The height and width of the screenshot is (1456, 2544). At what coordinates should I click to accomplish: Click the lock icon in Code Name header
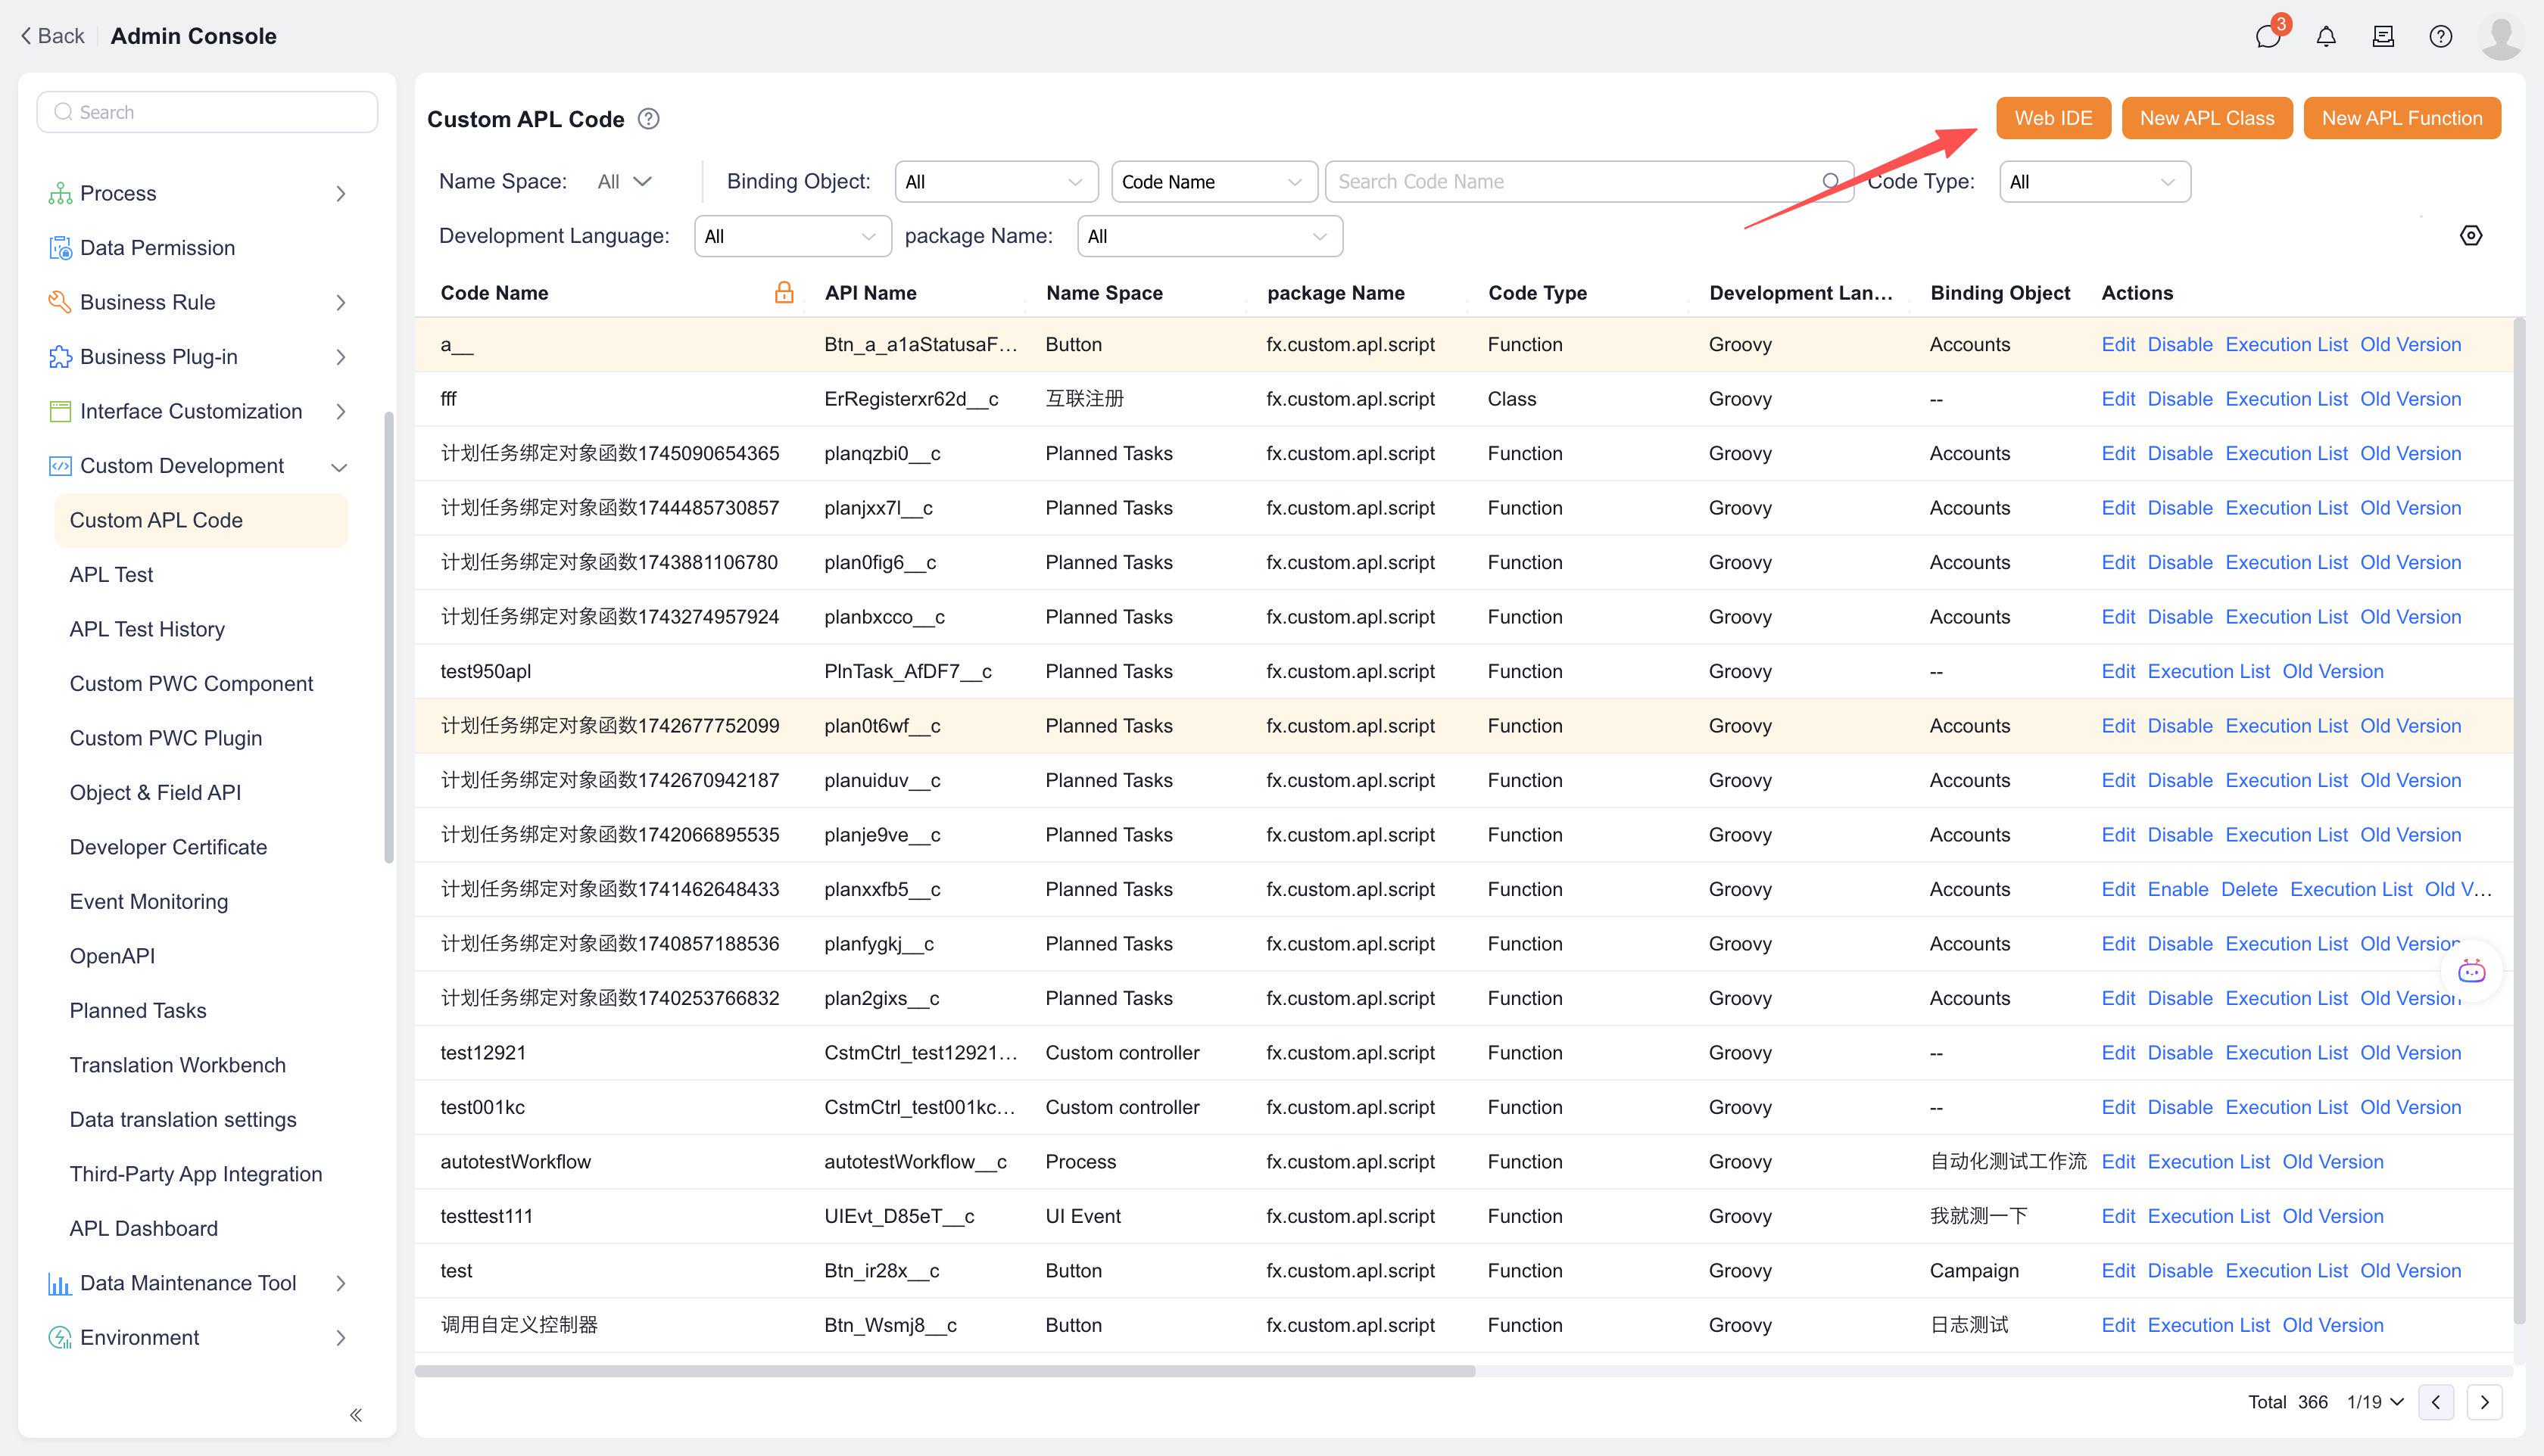[x=784, y=292]
